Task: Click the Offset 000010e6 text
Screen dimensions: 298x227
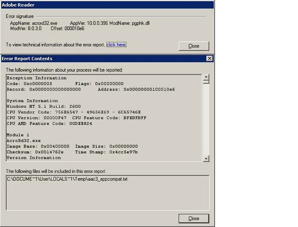Action: pos(67,28)
